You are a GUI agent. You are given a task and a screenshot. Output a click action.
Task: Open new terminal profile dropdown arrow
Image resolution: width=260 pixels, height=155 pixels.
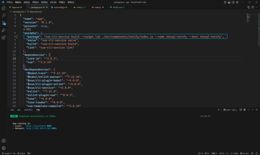pyautogui.click(x=221, y=110)
